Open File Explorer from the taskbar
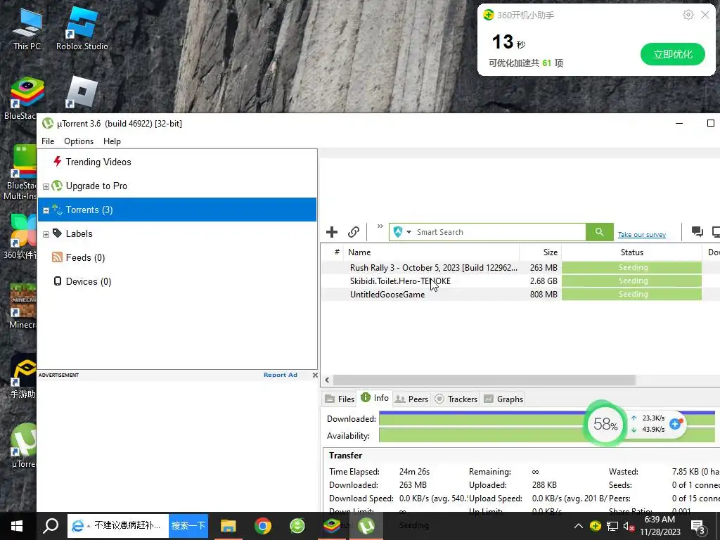 229,526
